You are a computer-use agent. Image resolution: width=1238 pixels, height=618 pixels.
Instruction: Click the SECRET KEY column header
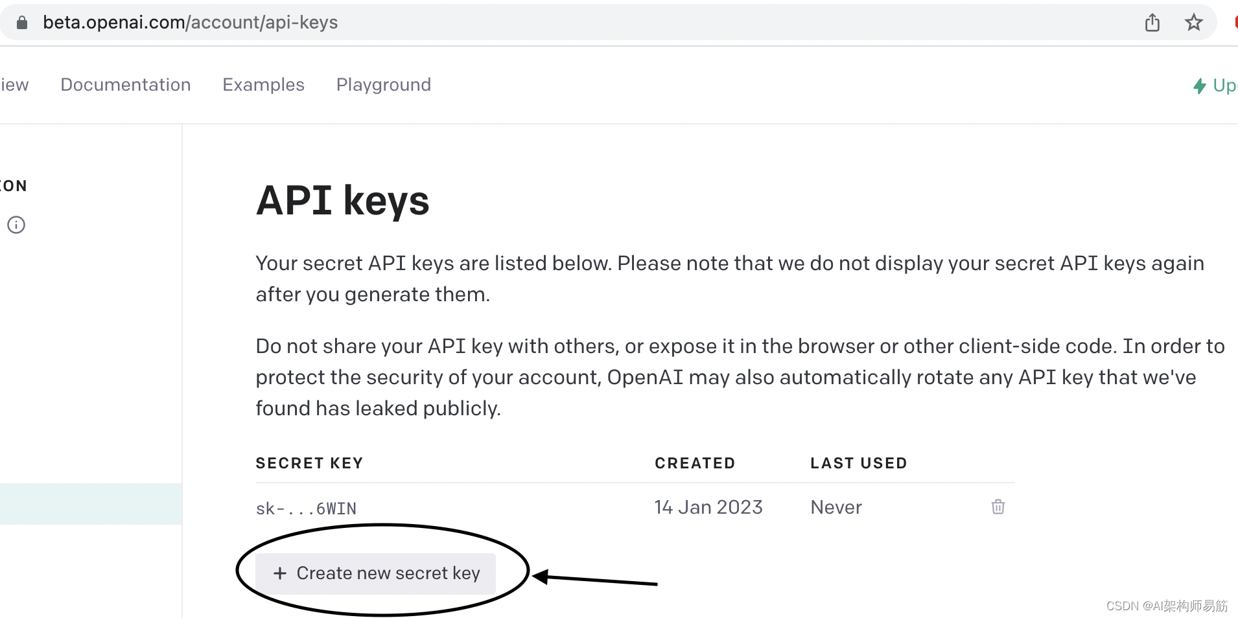point(309,463)
